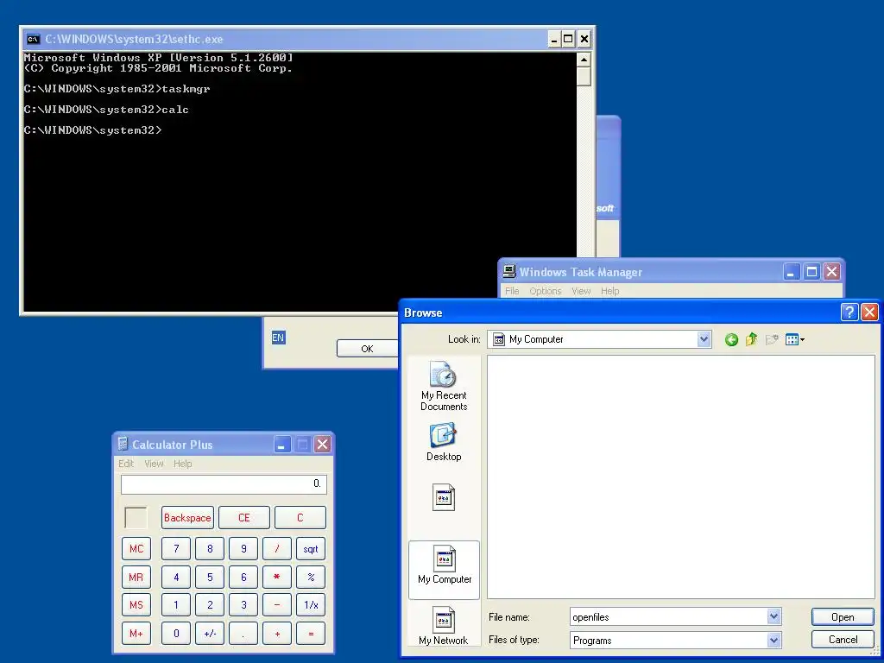The image size is (884, 663).
Task: Click MC memory clear button
Action: (136, 548)
